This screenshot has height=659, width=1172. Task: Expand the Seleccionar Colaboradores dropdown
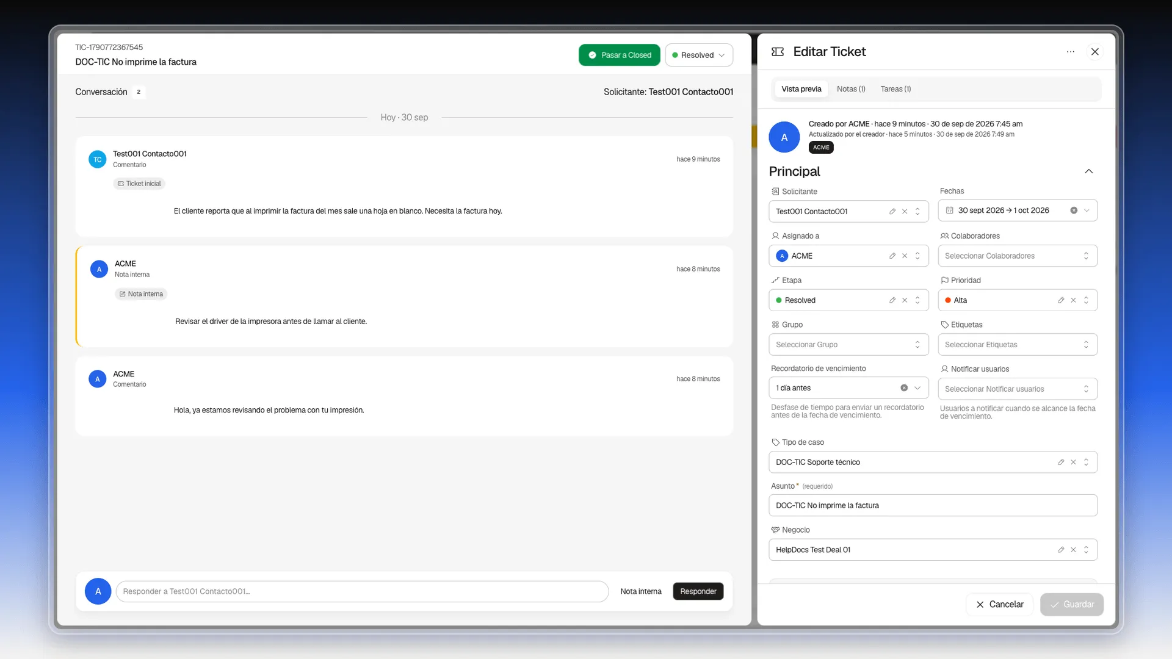[x=1018, y=256]
